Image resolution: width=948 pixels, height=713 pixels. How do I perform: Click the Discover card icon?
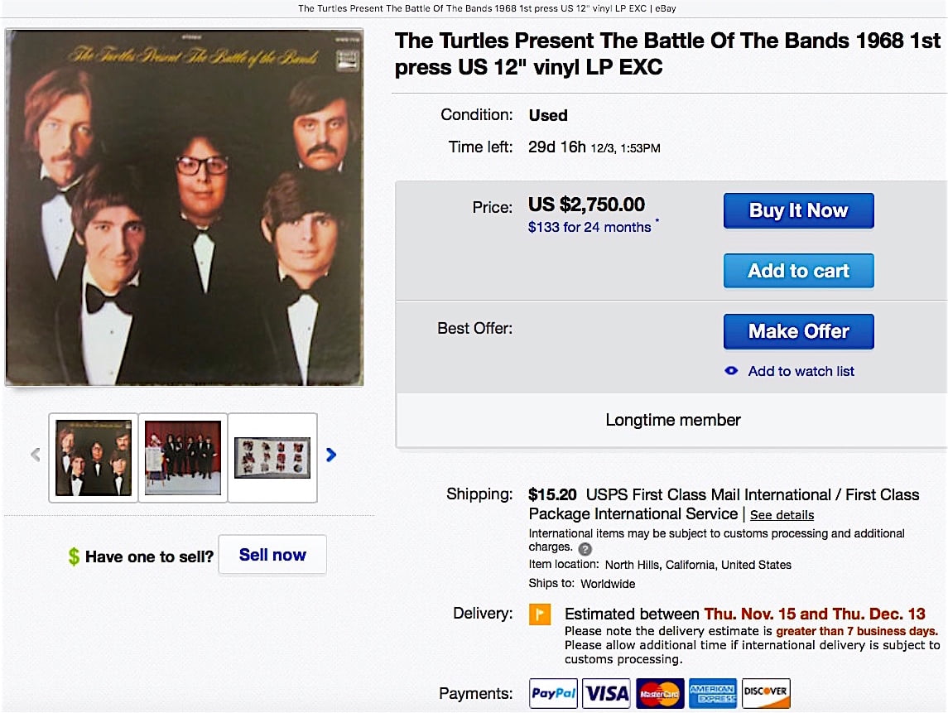[x=766, y=693]
